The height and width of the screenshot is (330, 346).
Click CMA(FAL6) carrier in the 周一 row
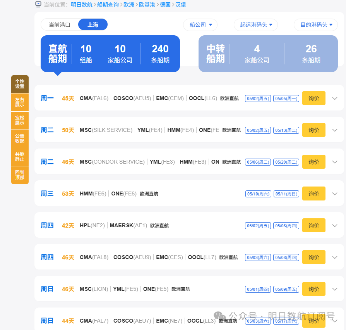pos(94,98)
